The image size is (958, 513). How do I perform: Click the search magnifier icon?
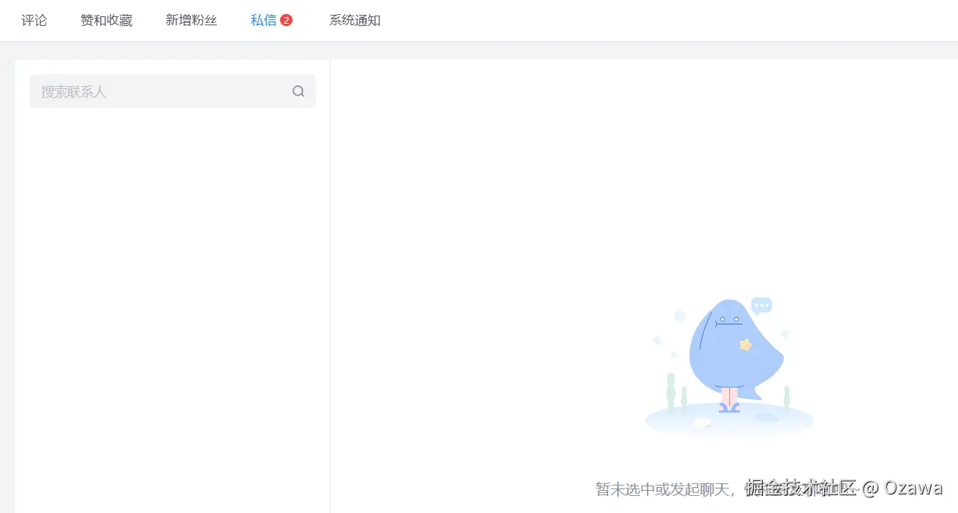tap(298, 91)
